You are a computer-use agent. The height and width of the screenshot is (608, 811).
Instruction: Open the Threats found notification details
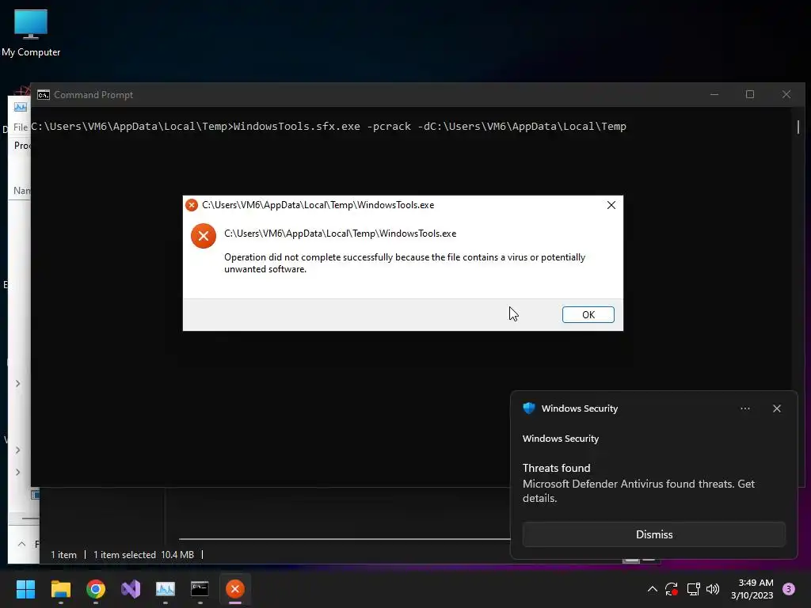[x=638, y=484]
